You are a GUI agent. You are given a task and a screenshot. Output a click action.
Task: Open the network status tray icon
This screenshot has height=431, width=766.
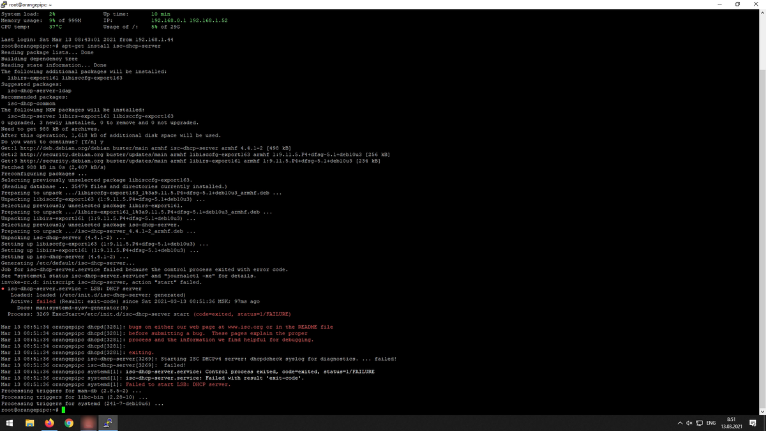pos(699,423)
